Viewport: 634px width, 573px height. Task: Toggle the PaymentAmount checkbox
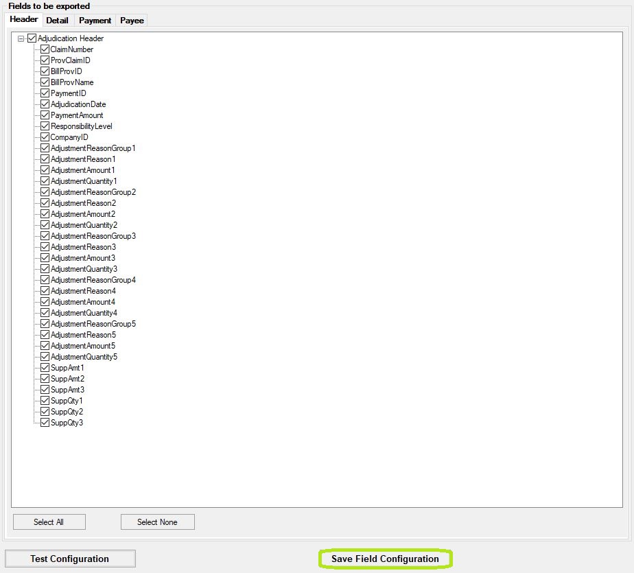click(45, 115)
